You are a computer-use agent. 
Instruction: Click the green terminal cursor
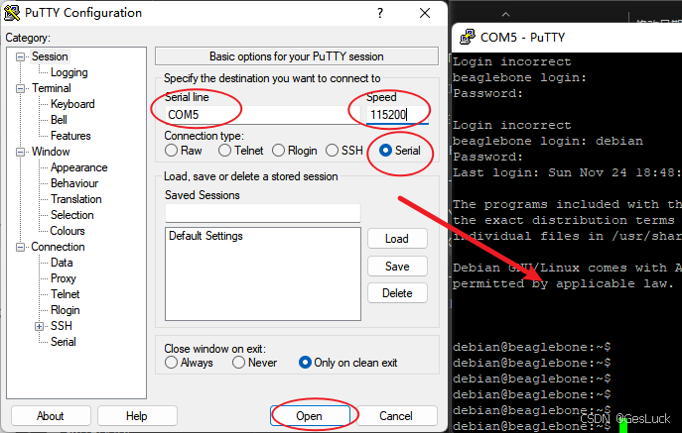623,426
